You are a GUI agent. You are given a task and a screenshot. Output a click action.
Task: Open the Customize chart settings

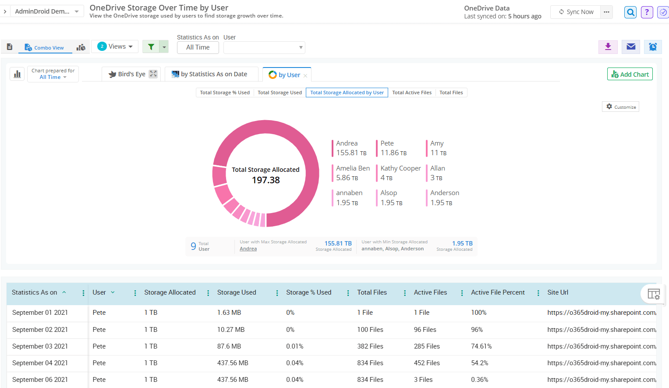point(620,107)
